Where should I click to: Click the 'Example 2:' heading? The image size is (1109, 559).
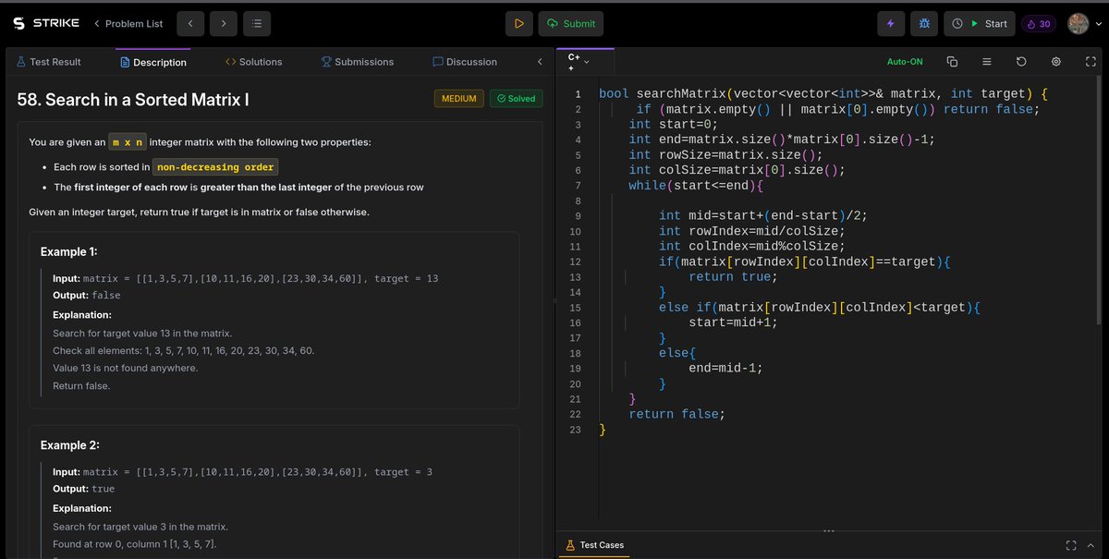[70, 445]
